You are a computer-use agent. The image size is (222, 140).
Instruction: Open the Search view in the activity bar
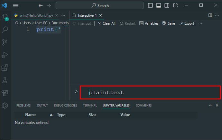click(5, 29)
